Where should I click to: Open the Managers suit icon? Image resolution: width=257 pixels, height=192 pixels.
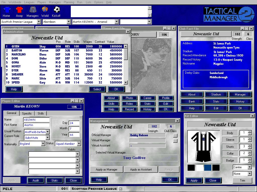point(33,10)
